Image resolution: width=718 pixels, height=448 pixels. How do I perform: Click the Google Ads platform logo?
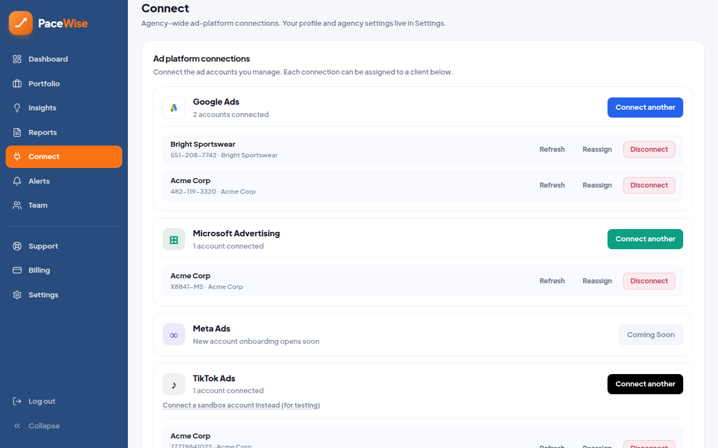174,108
